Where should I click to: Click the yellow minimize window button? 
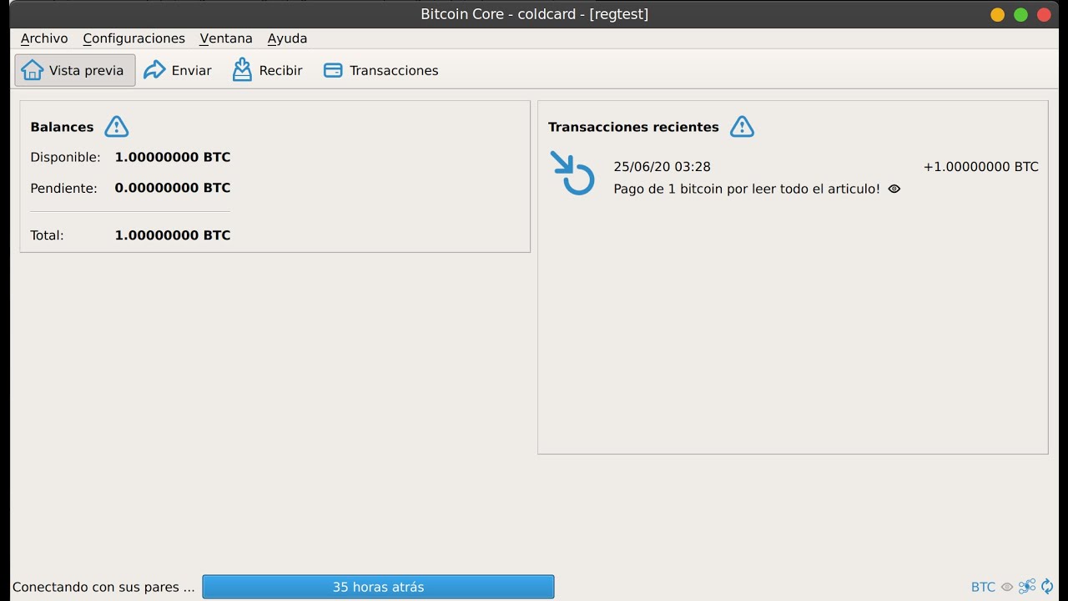997,14
